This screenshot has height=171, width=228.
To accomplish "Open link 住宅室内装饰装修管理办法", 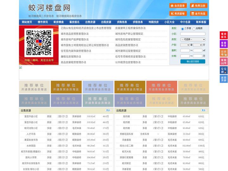I will (x=76, y=51).
